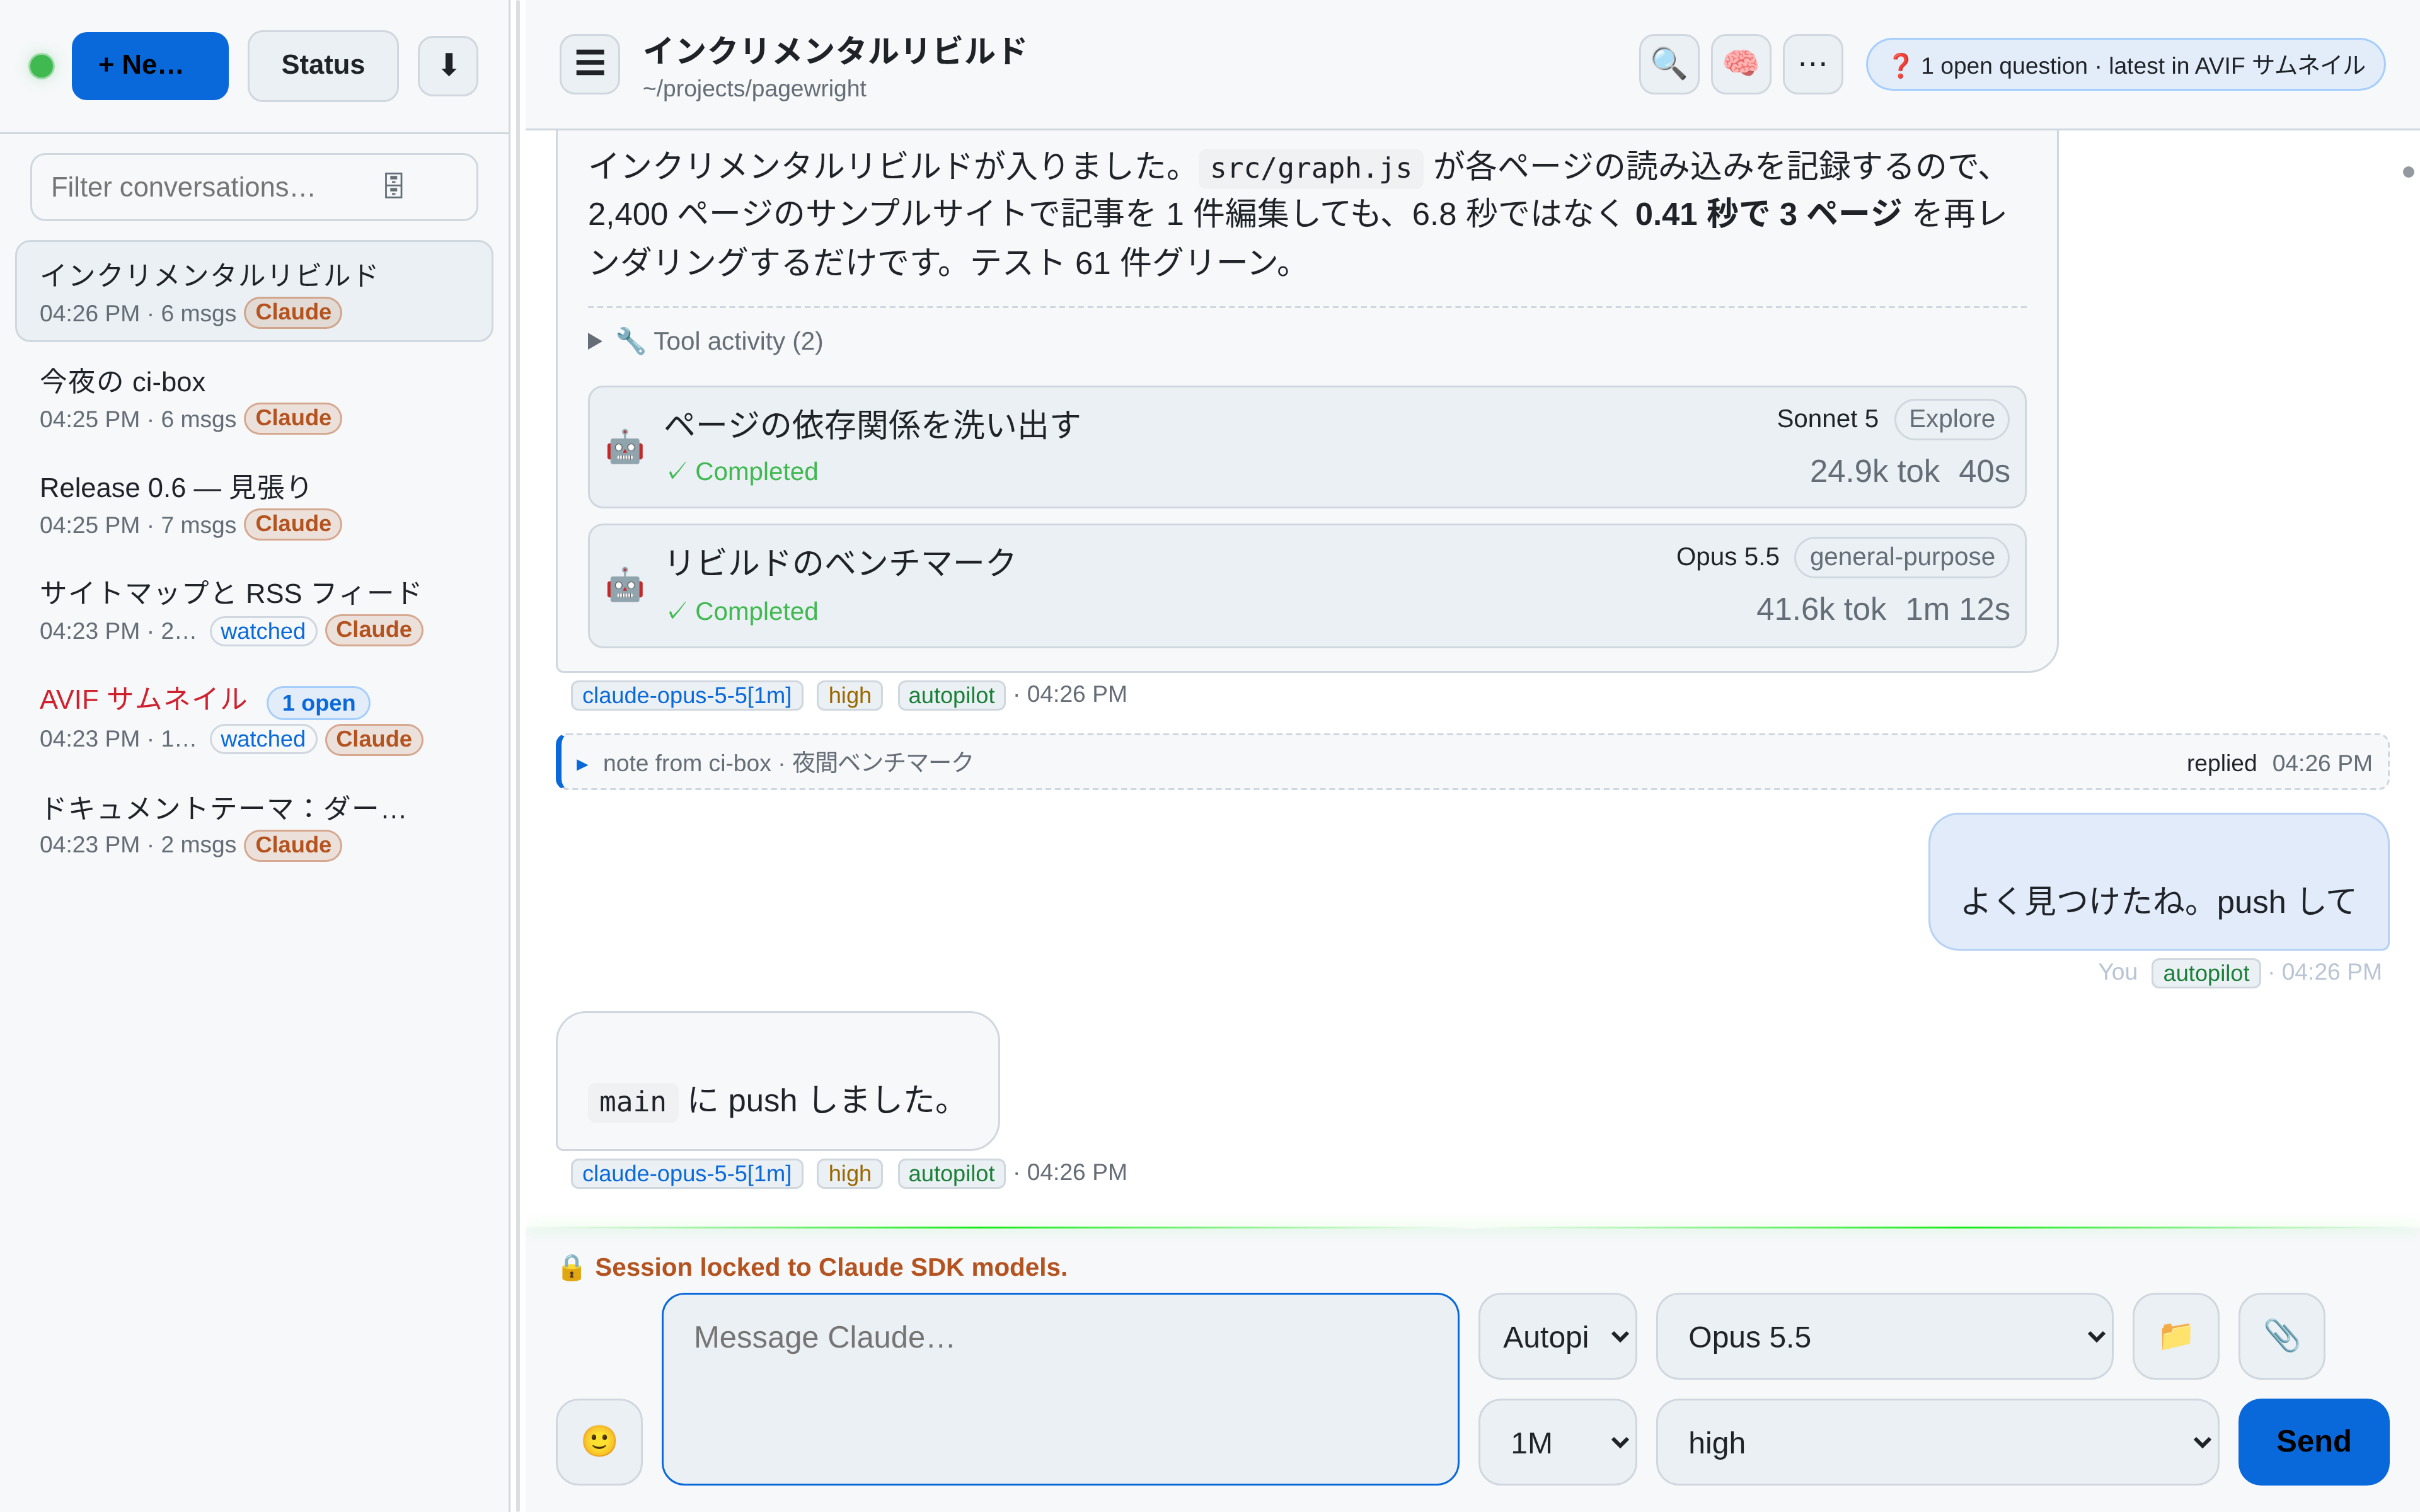Open the emoji smiley picker
The height and width of the screenshot is (1512, 2420).
pyautogui.click(x=599, y=1441)
